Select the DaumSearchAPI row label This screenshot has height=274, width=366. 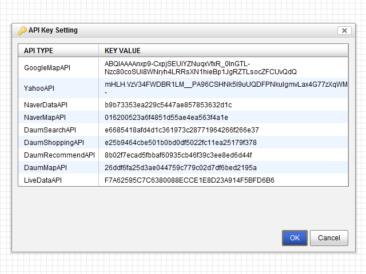point(50,130)
